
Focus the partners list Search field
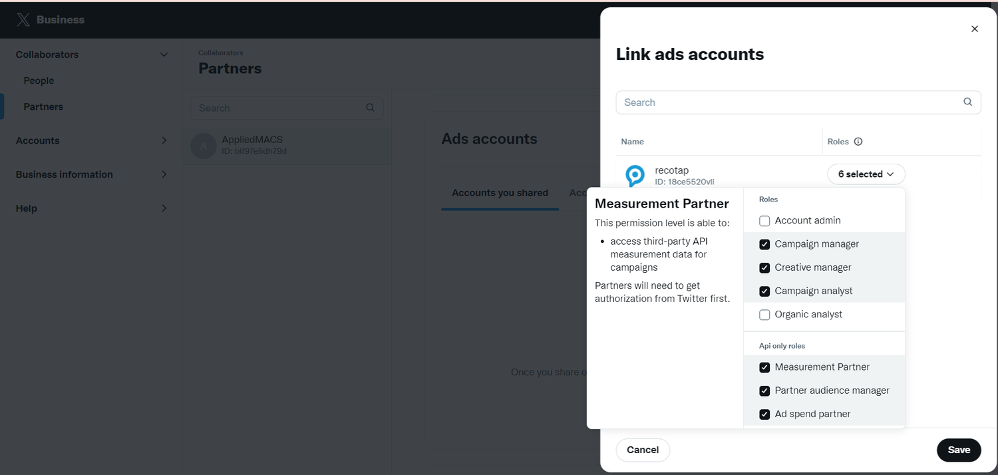click(287, 108)
